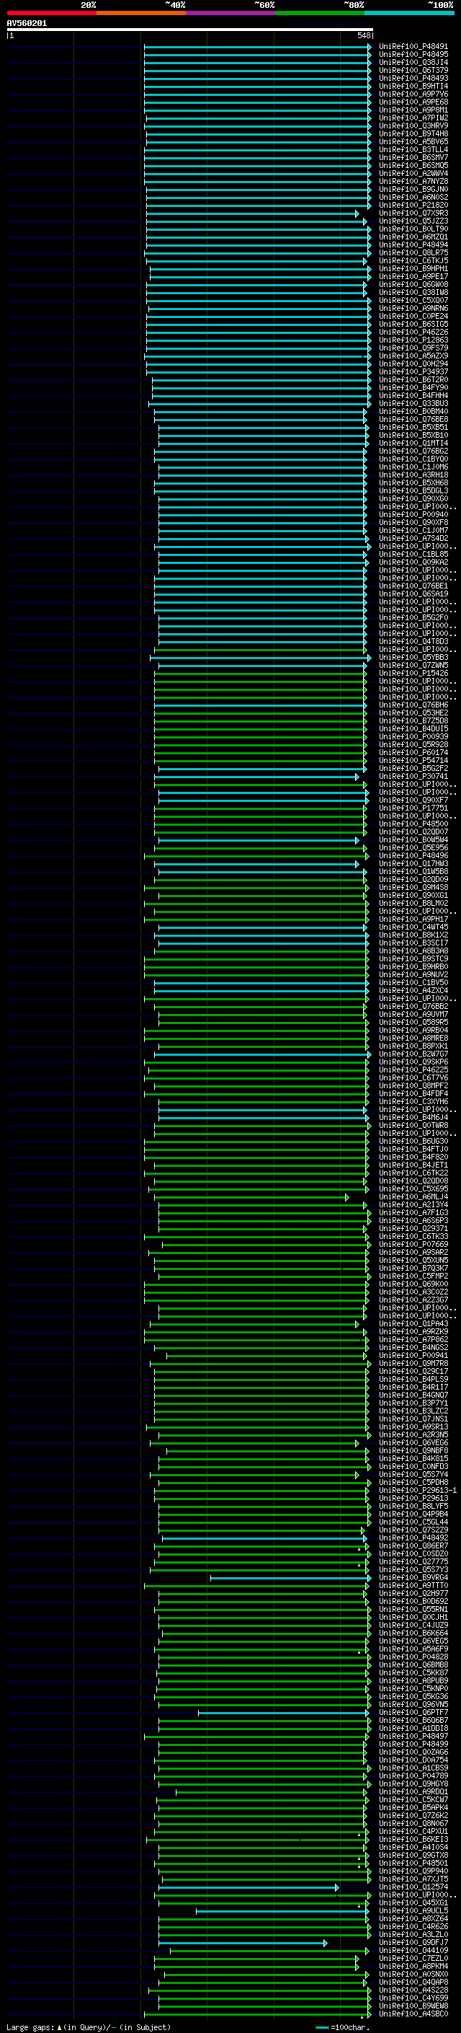Select hit label UniRef100_C6TKJ5

(413, 260)
